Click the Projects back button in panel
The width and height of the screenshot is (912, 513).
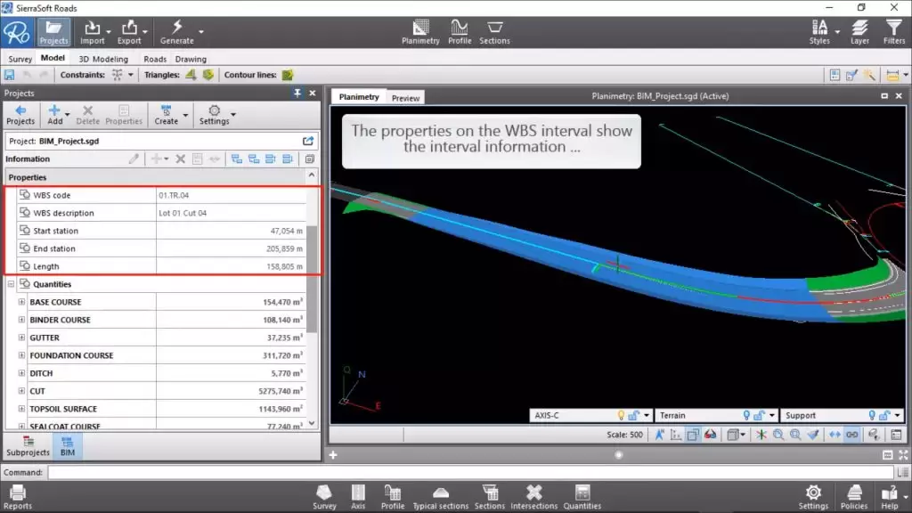pyautogui.click(x=20, y=114)
